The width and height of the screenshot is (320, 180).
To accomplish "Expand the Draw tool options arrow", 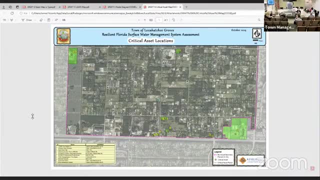I will 35,20.
